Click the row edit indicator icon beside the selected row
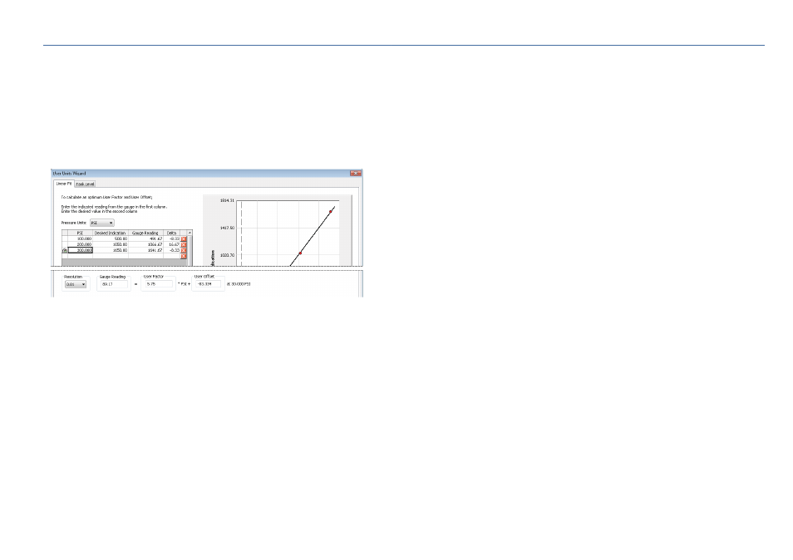Screen dimensions: 793x560 coord(65,250)
